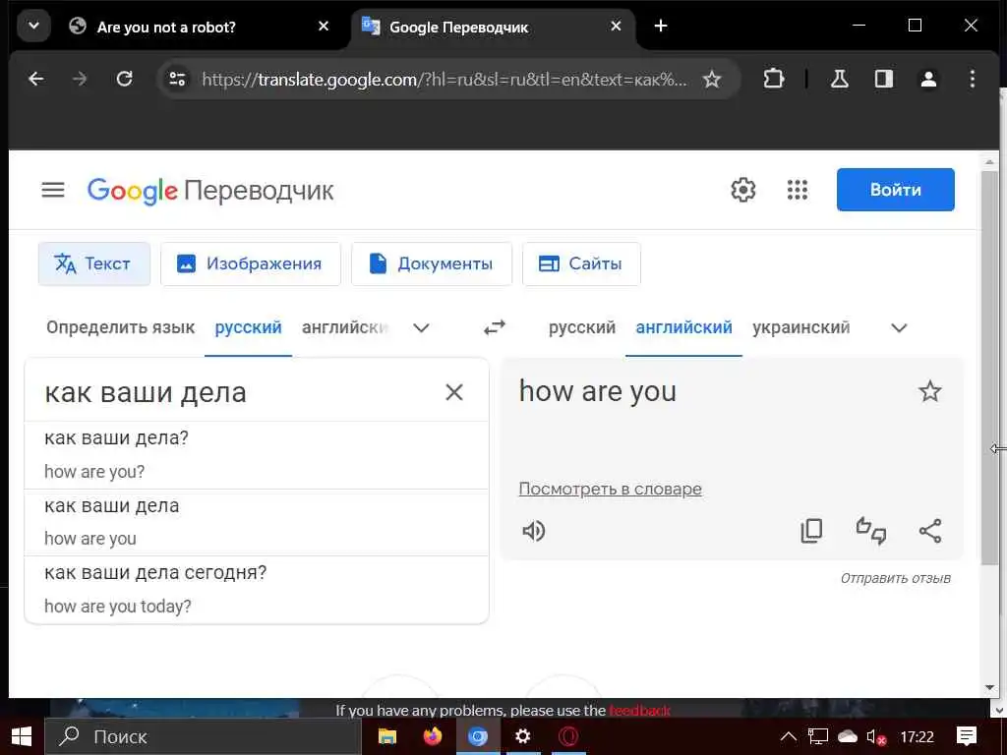Open the browser extensions puzzle icon
Viewport: 1007px width, 755px height.
click(773, 79)
